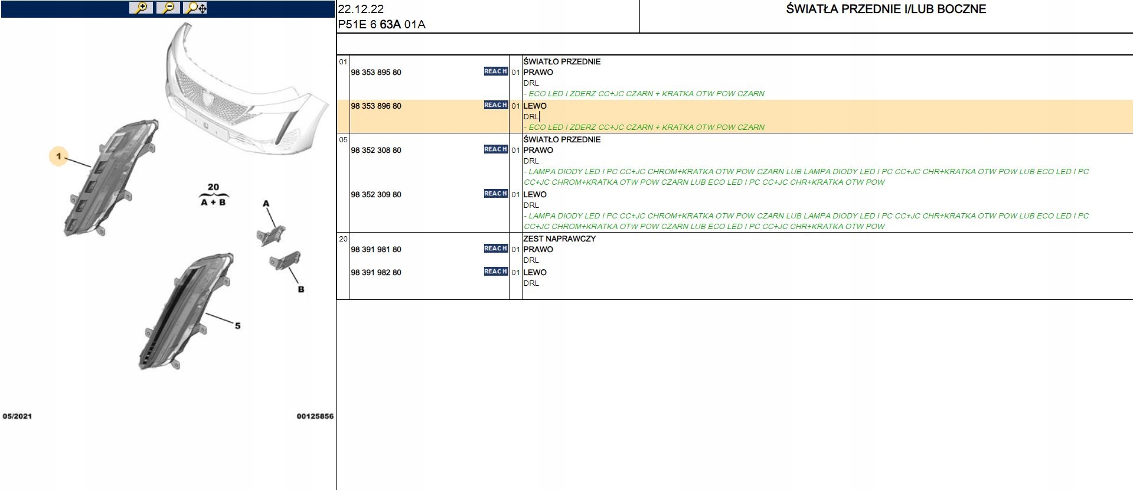Open REACH badge for part 98 353 895 80
Viewport: 1133px width, 490px height.
point(496,71)
